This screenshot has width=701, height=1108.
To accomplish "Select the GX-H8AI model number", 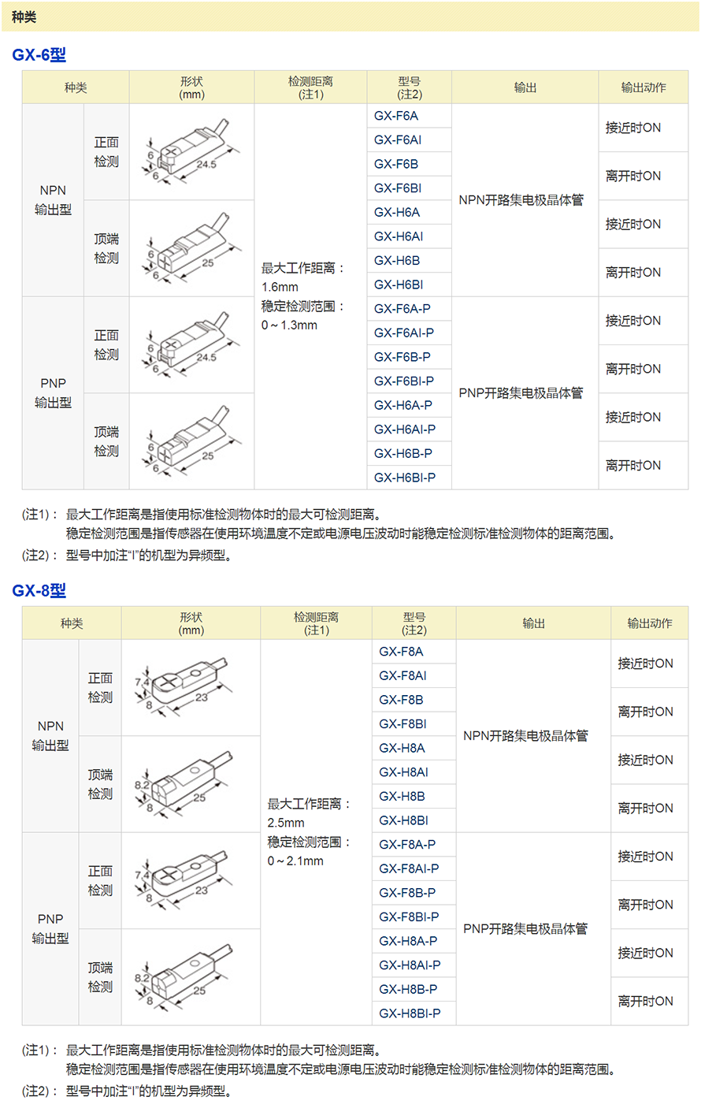I will (x=403, y=772).
